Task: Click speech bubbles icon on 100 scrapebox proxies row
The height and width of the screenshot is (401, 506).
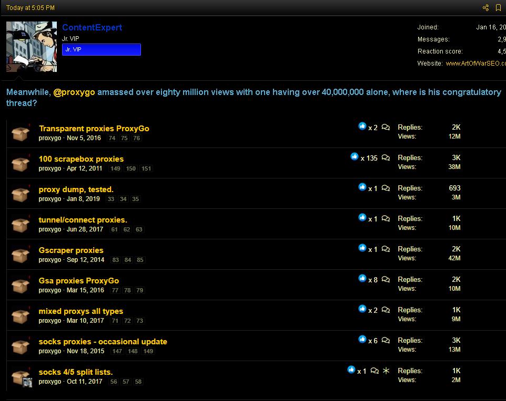Action: click(386, 157)
